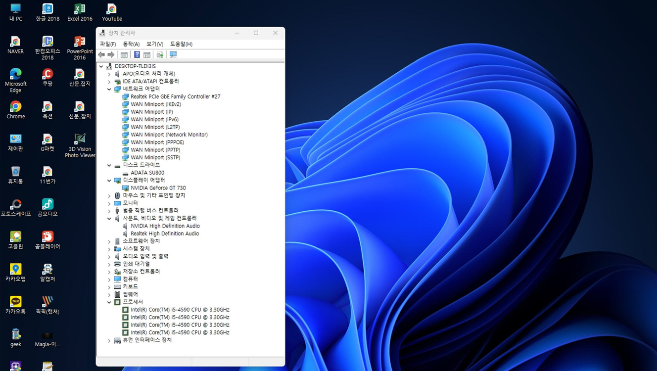This screenshot has height=371, width=657.
Task: Click the Scan for hardware changes icon
Action: coord(173,54)
